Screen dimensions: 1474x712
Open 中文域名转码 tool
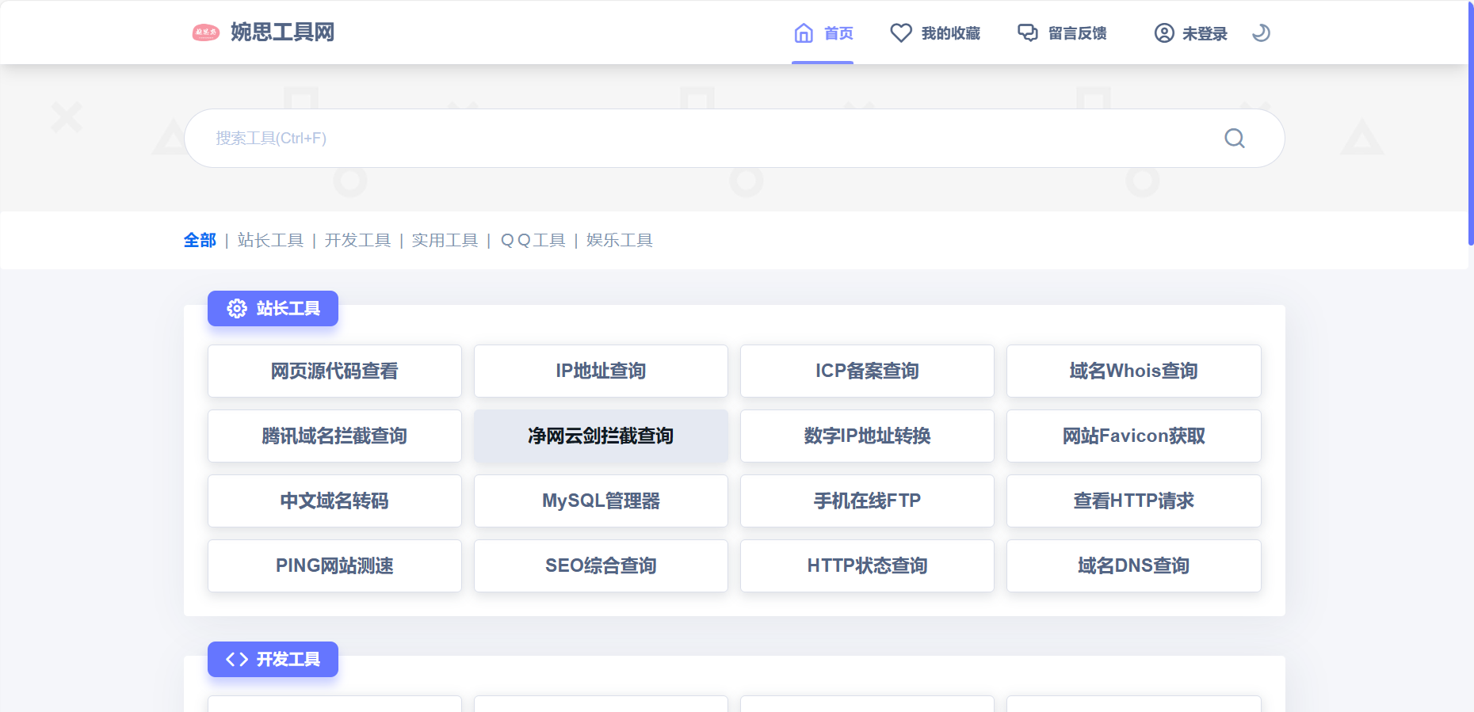334,501
